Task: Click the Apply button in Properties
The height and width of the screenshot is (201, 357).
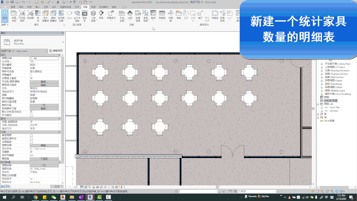Action: tap(57, 186)
